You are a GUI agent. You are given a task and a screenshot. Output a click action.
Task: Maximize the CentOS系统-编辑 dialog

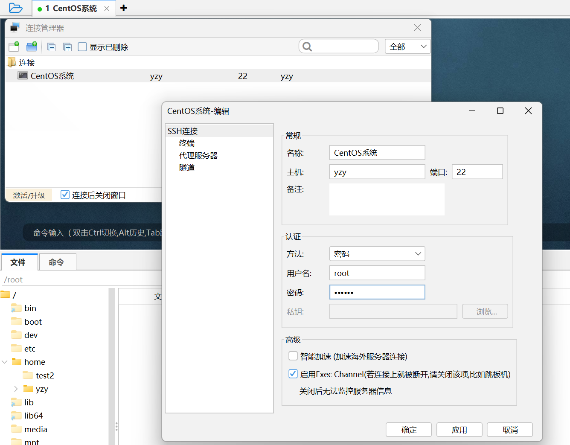[500, 111]
